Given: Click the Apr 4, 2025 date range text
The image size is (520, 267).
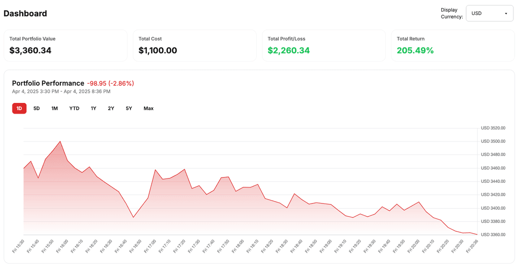Looking at the screenshot, I should (61, 91).
